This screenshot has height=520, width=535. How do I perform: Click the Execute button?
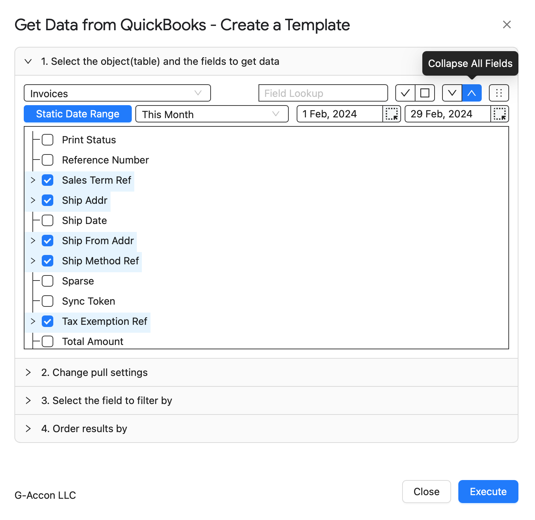click(488, 492)
